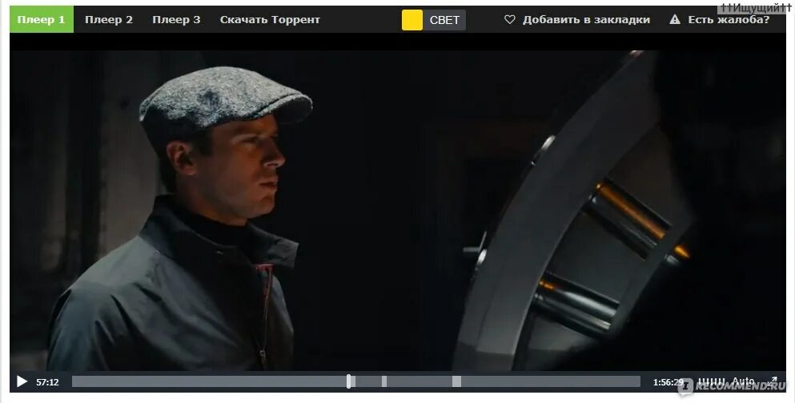Seek using the video progress bar
The width and height of the screenshot is (795, 403).
coord(356,381)
